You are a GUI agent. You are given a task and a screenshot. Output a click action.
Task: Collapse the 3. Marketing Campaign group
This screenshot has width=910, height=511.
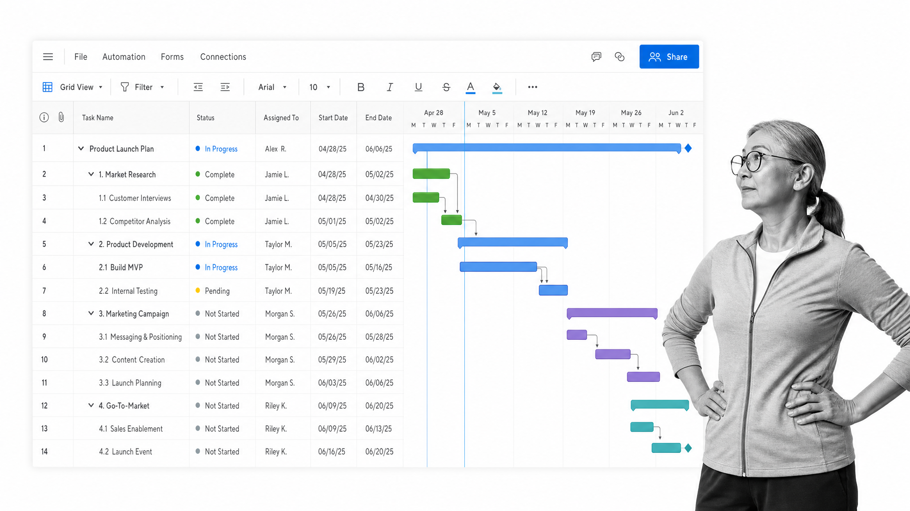pos(91,313)
